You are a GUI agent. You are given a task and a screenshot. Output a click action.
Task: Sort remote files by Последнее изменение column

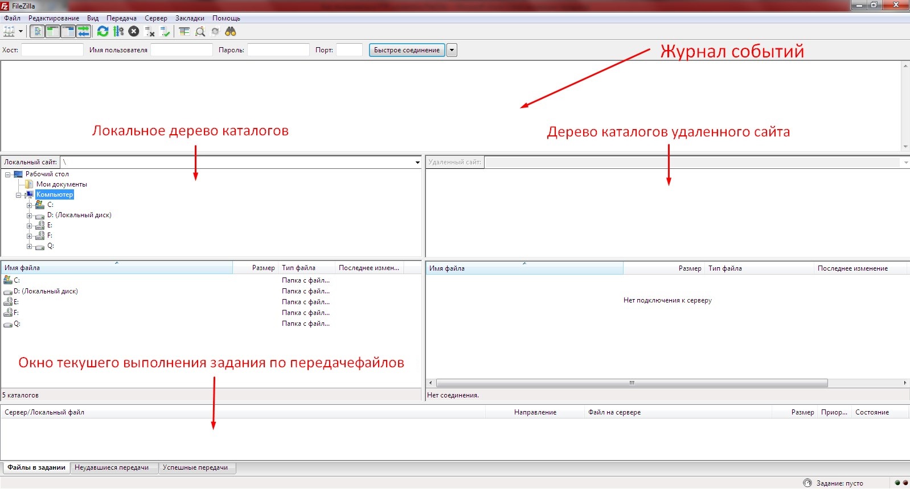[x=860, y=268]
